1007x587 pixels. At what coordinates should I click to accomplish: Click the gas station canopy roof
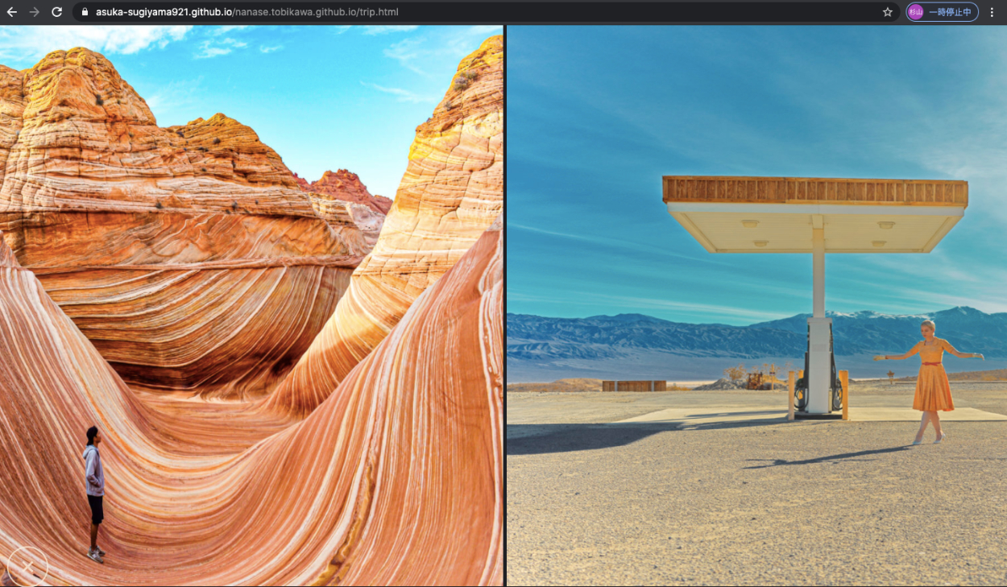coord(814,201)
